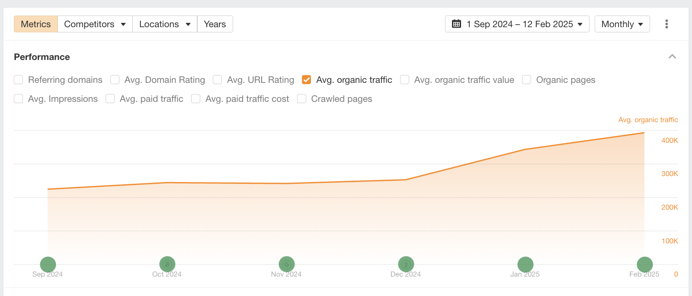Click the Avg. organic traffic legend label

pyautogui.click(x=647, y=120)
